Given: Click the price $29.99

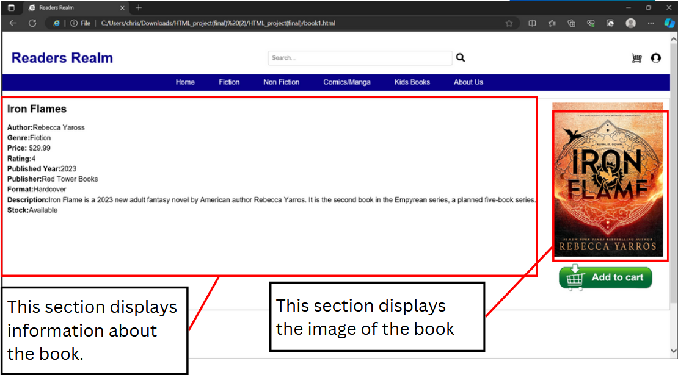Looking at the screenshot, I should tap(40, 148).
